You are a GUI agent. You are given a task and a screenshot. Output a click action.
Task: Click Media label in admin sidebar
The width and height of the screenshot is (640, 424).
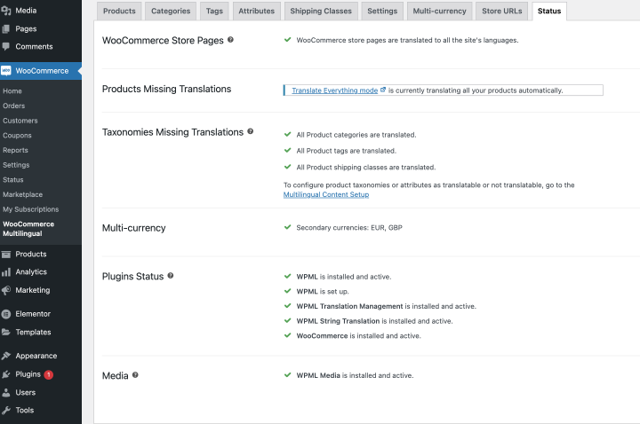26,11
